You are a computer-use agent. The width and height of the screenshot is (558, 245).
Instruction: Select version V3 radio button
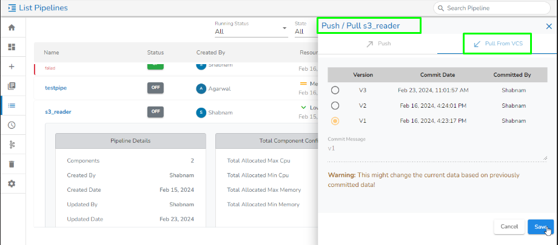335,90
